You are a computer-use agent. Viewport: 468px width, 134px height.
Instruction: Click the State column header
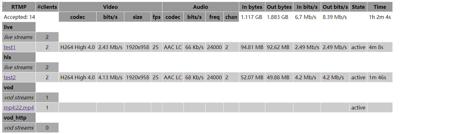(x=358, y=7)
